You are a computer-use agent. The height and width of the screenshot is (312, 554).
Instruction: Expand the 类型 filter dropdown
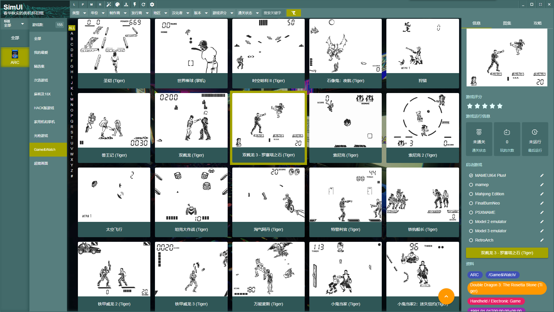point(79,13)
